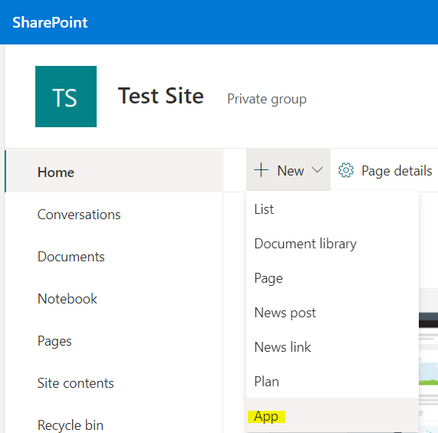Click the Page details gear icon

point(346,170)
